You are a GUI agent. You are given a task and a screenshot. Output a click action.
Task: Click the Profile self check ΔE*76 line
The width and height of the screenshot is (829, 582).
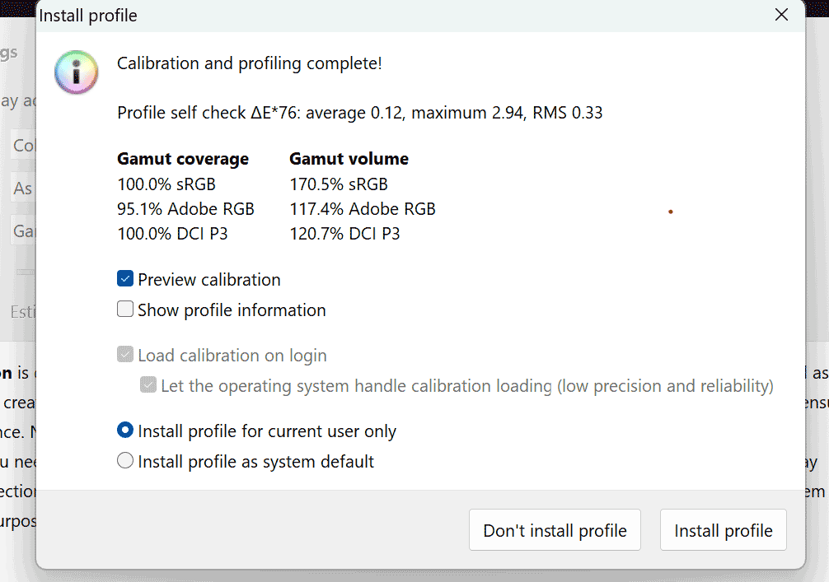click(359, 113)
